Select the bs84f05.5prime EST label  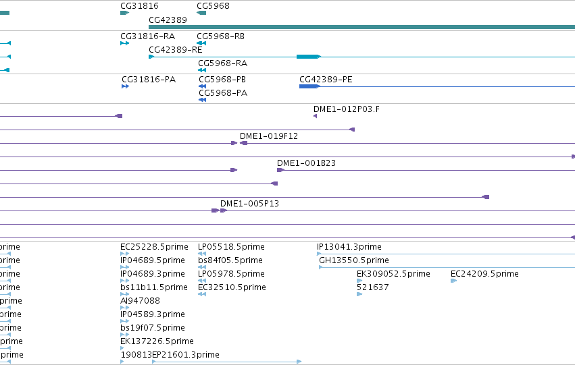[230, 260]
